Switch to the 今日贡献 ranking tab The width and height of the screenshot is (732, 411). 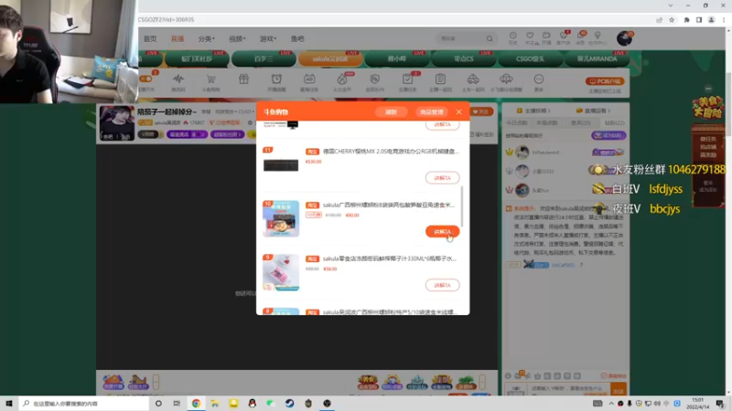(516, 122)
